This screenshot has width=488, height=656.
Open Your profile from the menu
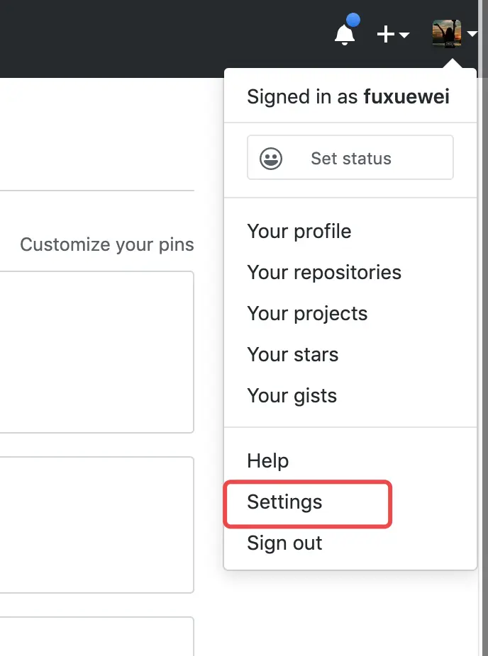(x=299, y=232)
